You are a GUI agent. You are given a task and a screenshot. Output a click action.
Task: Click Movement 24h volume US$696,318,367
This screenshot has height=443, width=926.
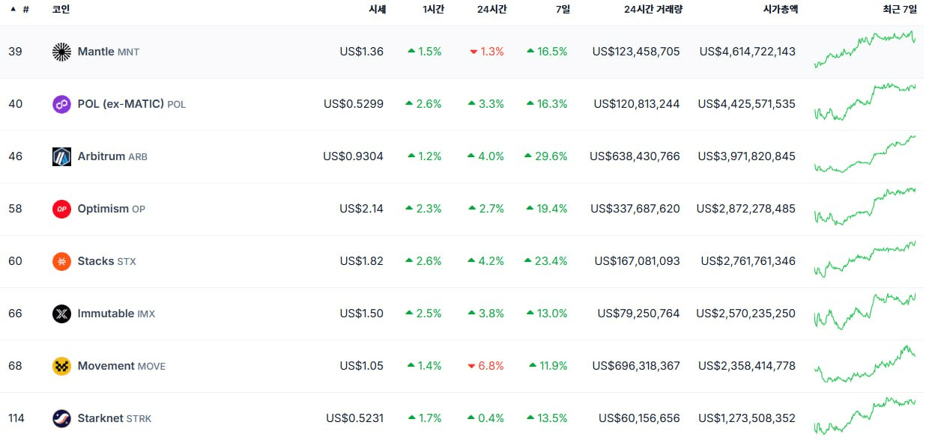[636, 366]
